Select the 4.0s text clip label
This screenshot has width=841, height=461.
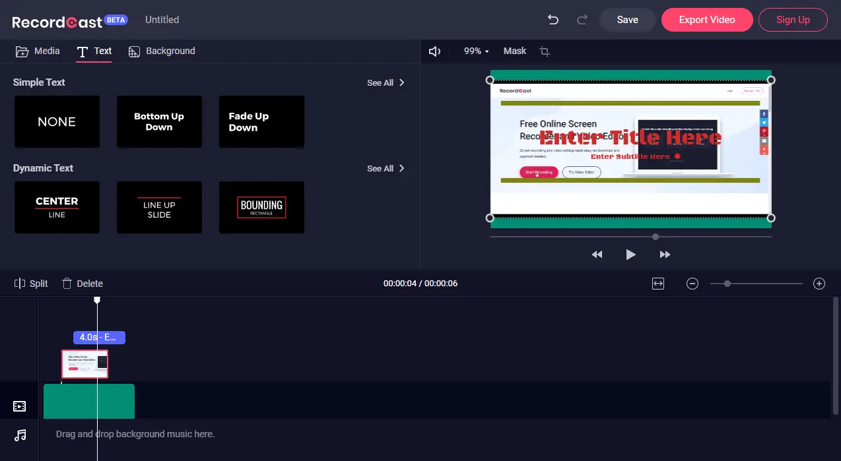point(99,337)
